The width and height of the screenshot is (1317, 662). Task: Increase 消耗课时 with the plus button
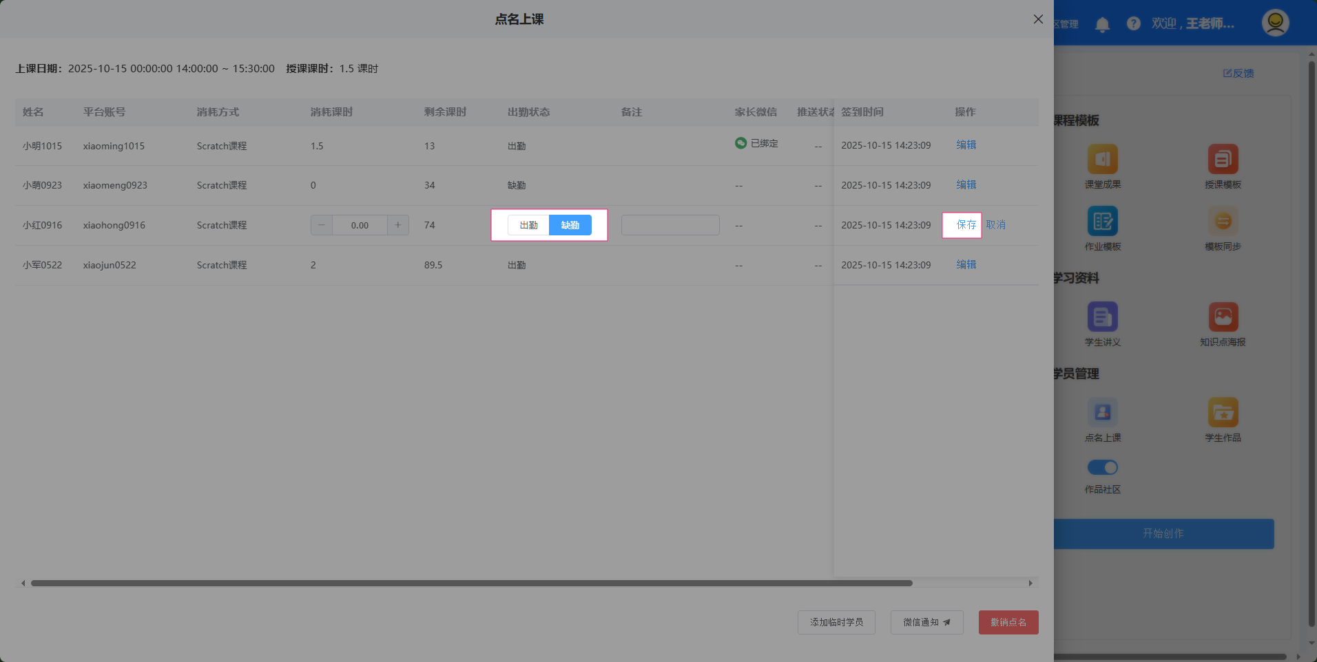click(x=397, y=225)
